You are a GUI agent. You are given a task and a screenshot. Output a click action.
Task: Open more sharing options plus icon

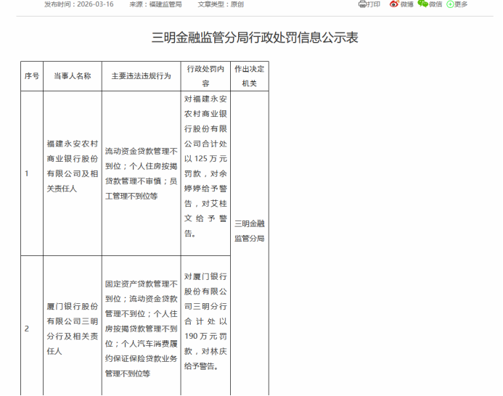click(x=450, y=4)
